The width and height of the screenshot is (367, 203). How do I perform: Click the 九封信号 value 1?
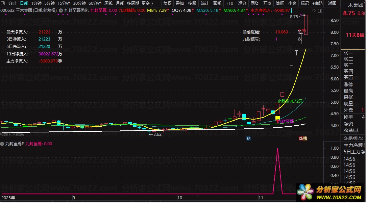point(276,39)
